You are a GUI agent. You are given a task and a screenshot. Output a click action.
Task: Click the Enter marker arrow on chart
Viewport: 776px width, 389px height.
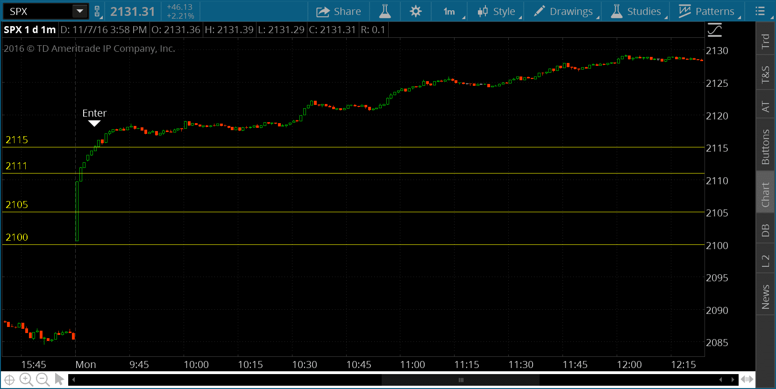click(x=94, y=124)
